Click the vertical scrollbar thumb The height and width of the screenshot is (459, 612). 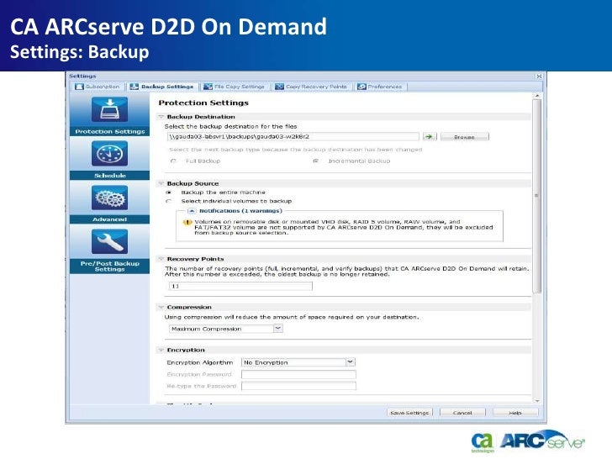point(537,196)
